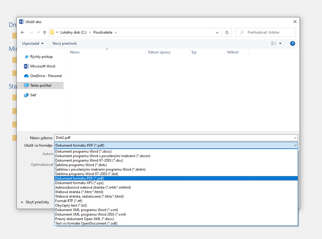Image resolution: width=322 pixels, height=239 pixels.
Task: Expand the file name history dropdown
Action: coord(295,138)
